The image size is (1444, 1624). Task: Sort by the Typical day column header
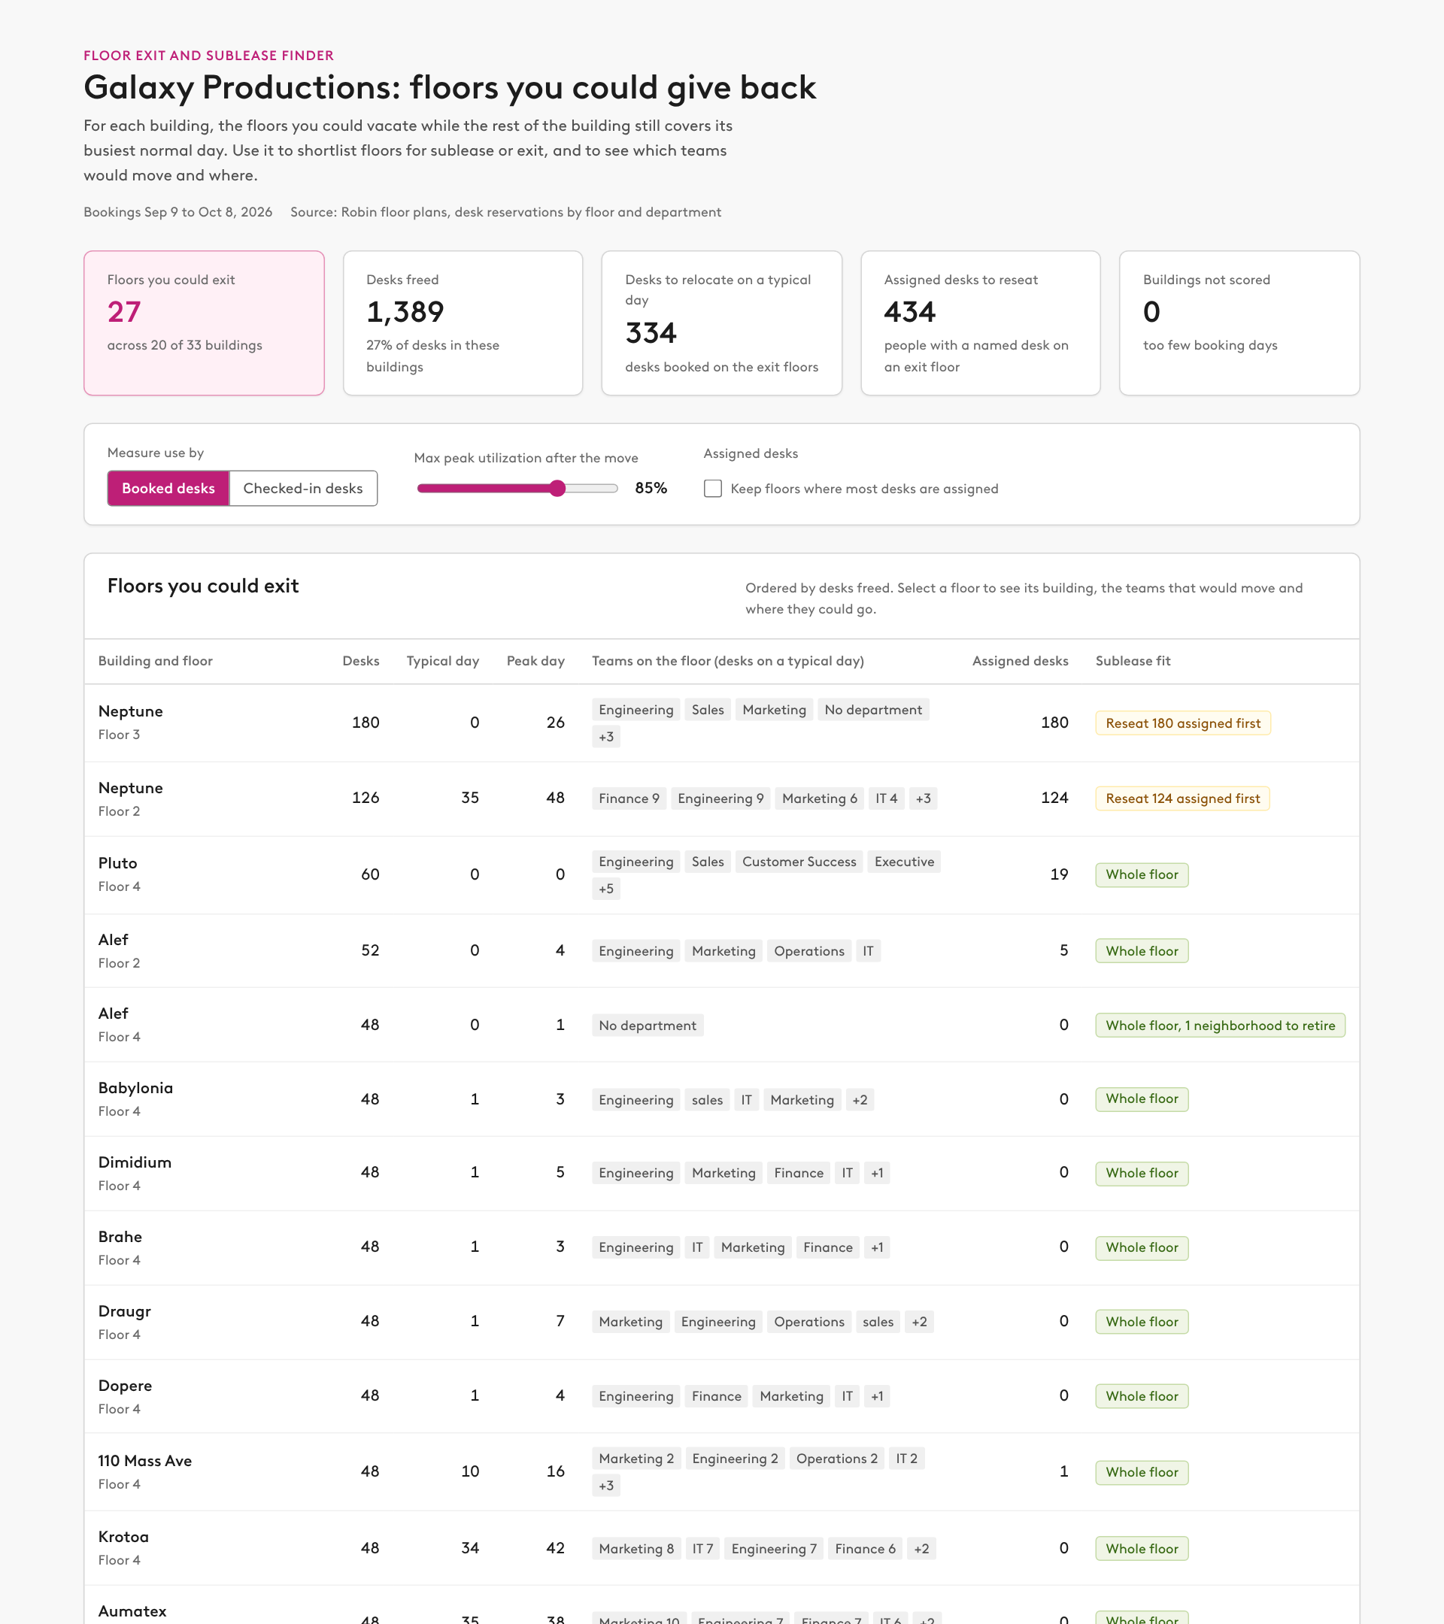(x=443, y=660)
